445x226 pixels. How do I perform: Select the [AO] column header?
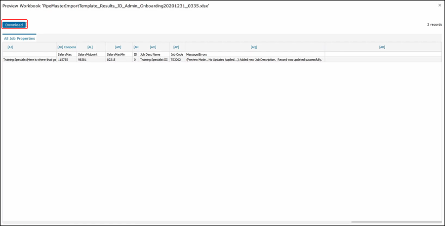click(x=153, y=47)
